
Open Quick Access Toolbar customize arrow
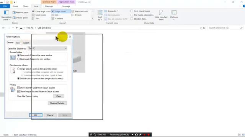15,2
